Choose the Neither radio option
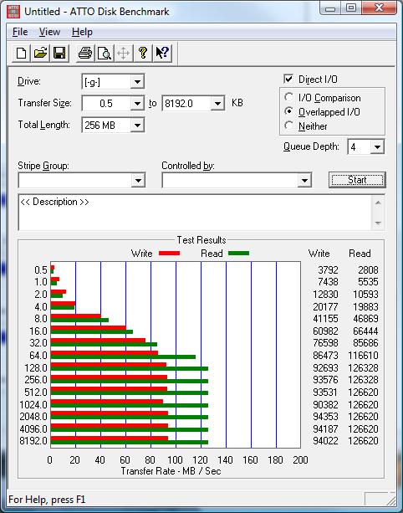The image size is (403, 513). [x=289, y=126]
